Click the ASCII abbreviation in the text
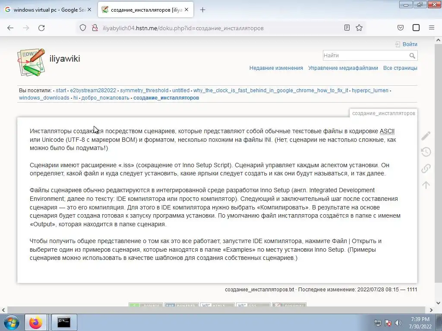442x331 pixels. pos(387,131)
